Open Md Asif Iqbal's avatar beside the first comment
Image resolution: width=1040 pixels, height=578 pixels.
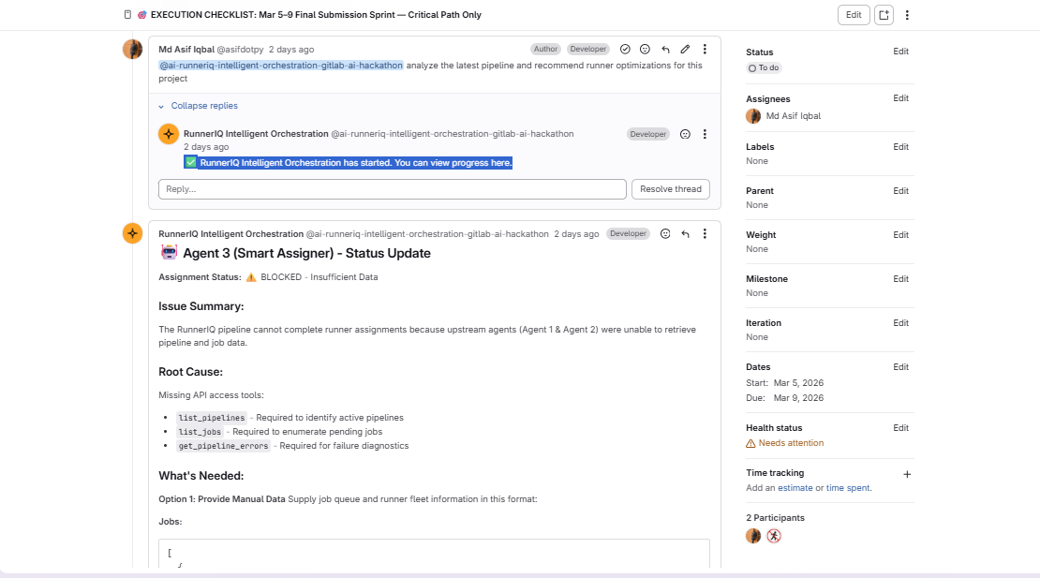[x=133, y=49]
